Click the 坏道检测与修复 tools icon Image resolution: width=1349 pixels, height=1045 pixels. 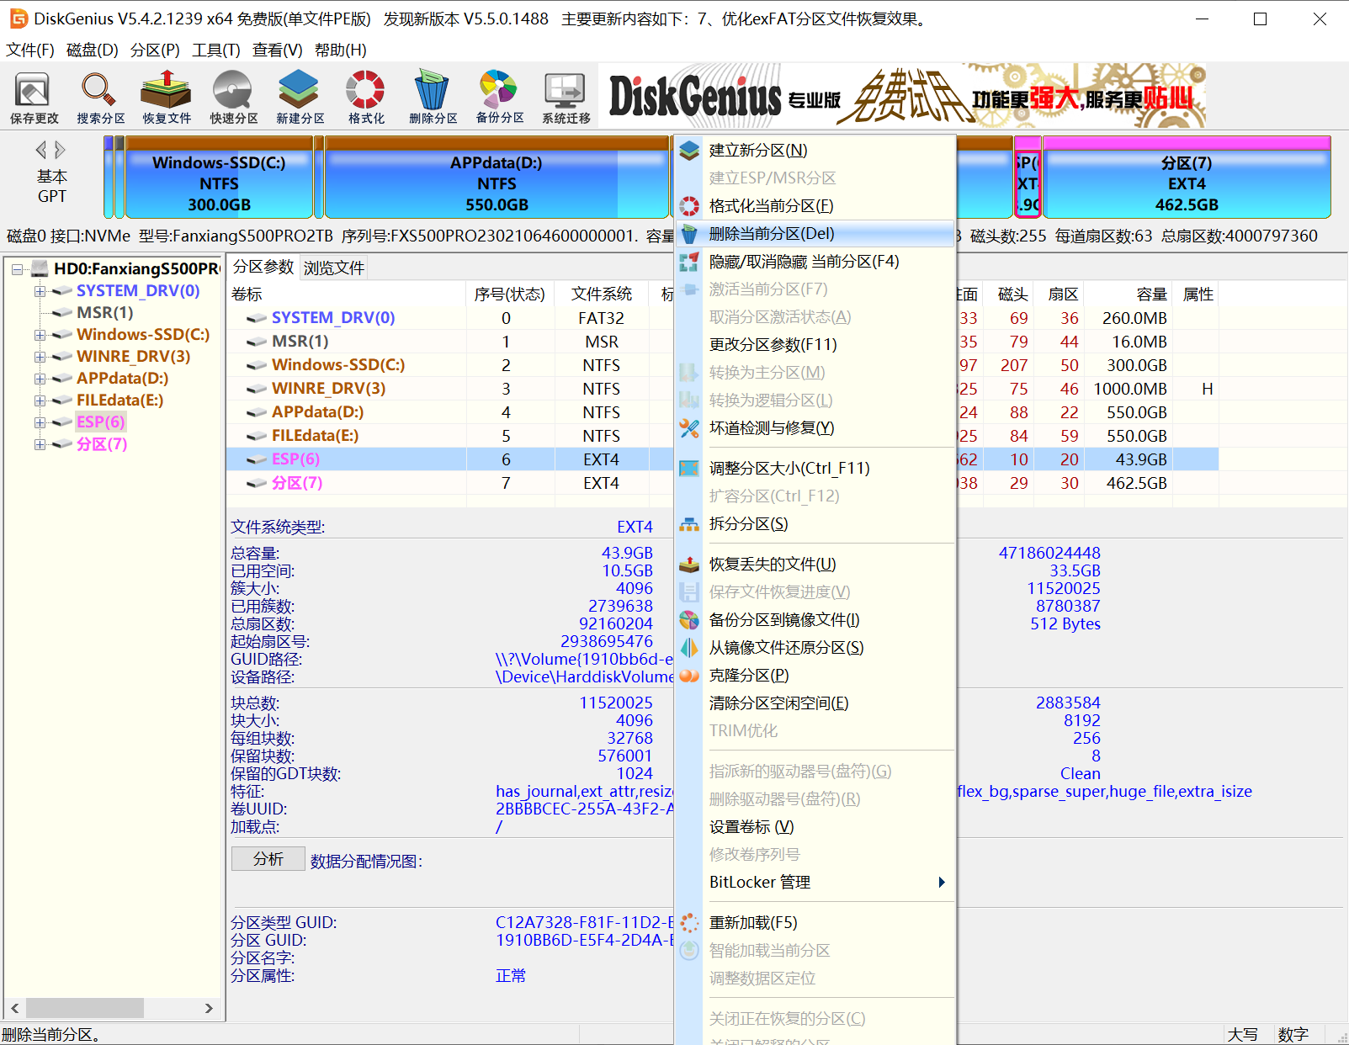689,428
